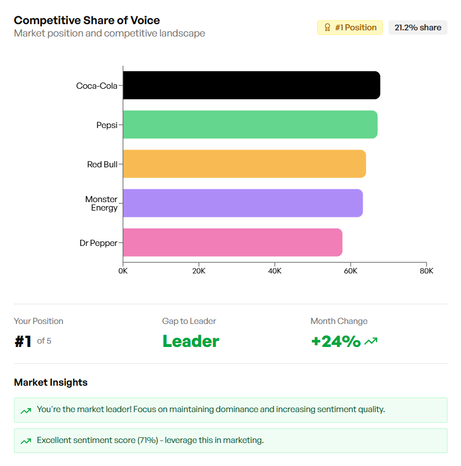This screenshot has height=466, width=461.
Task: Select the Pepsi bar in the chart
Action: pyautogui.click(x=247, y=125)
